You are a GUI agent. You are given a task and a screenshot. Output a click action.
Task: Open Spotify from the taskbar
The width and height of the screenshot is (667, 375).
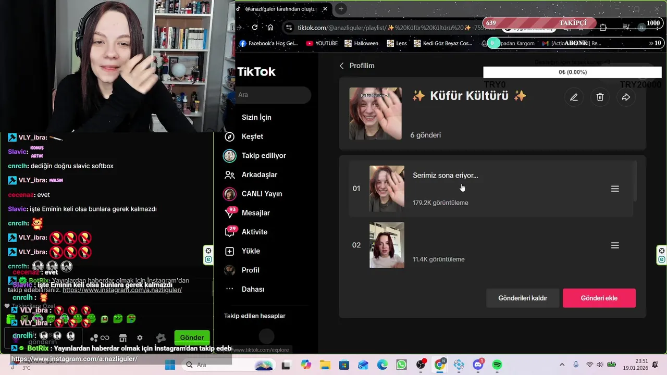pos(497,365)
